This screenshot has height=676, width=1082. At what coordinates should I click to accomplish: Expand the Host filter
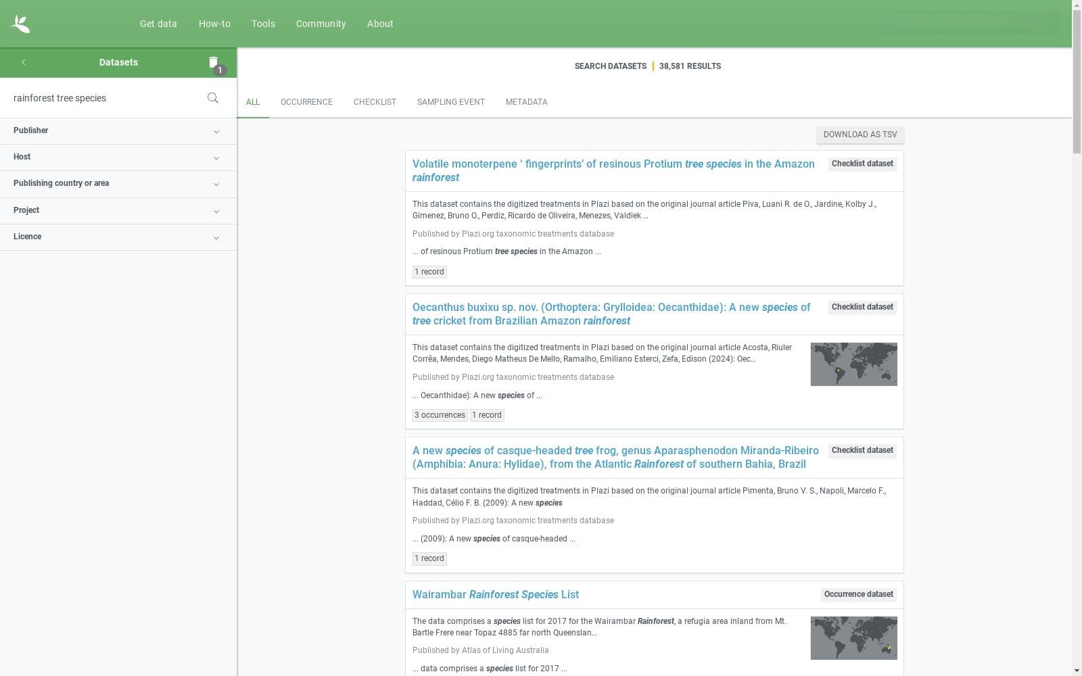pos(118,157)
